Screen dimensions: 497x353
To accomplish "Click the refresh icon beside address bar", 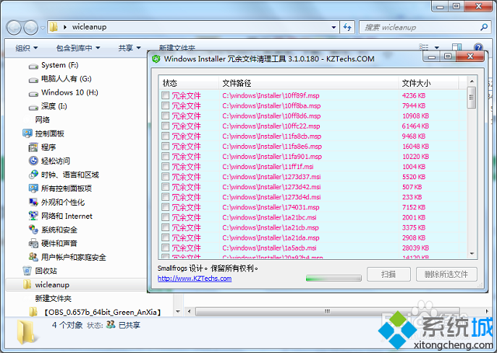I will tap(347, 27).
